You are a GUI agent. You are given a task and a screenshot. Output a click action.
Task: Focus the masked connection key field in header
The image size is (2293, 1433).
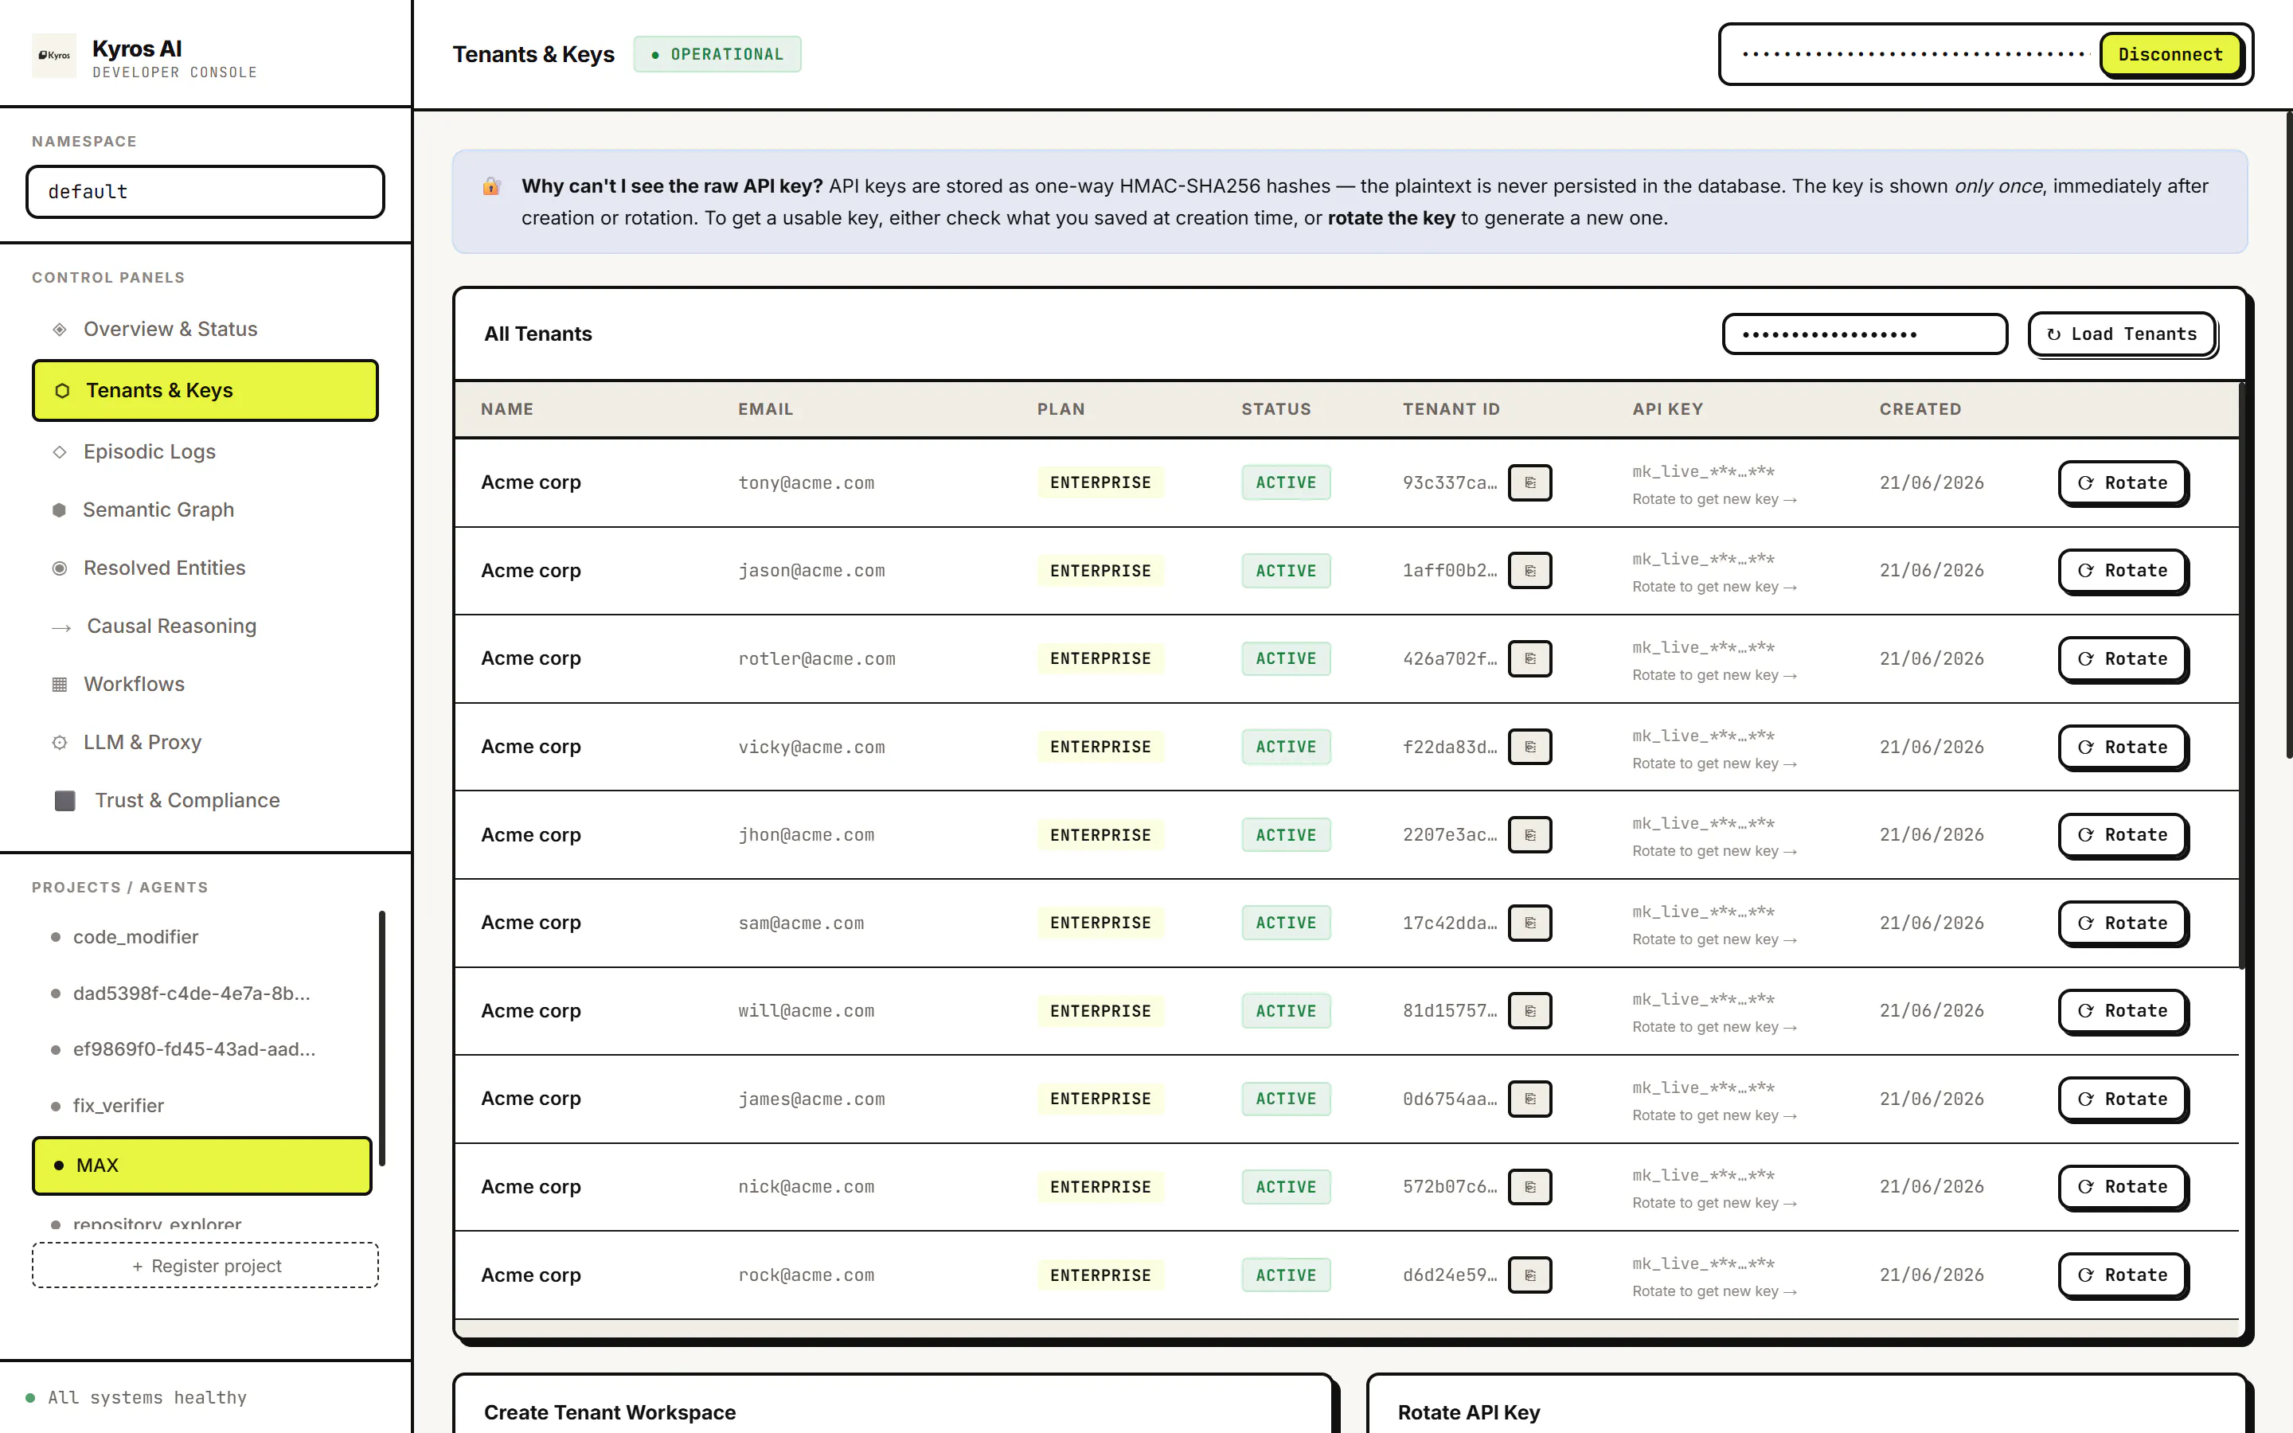point(1914,55)
